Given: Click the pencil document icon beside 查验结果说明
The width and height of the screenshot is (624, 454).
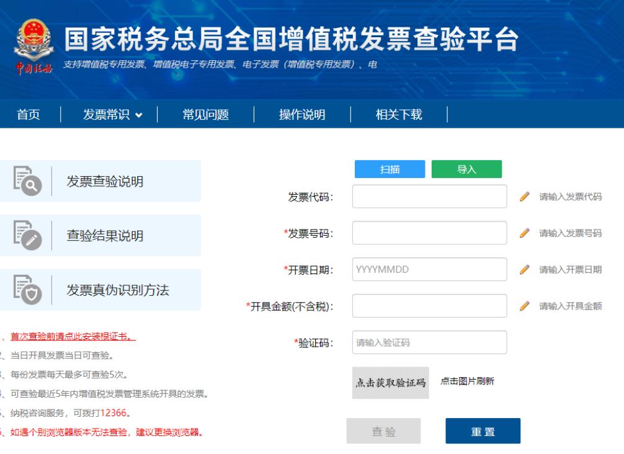Looking at the screenshot, I should pos(25,236).
